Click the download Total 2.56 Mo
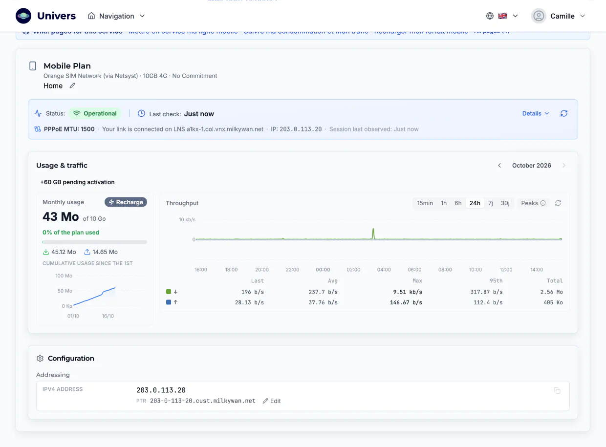This screenshot has width=606, height=447. point(552,292)
